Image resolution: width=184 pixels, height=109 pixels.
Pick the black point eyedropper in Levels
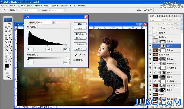click(76, 55)
